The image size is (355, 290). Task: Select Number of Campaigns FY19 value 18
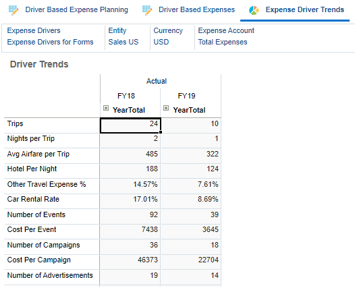pyautogui.click(x=191, y=247)
